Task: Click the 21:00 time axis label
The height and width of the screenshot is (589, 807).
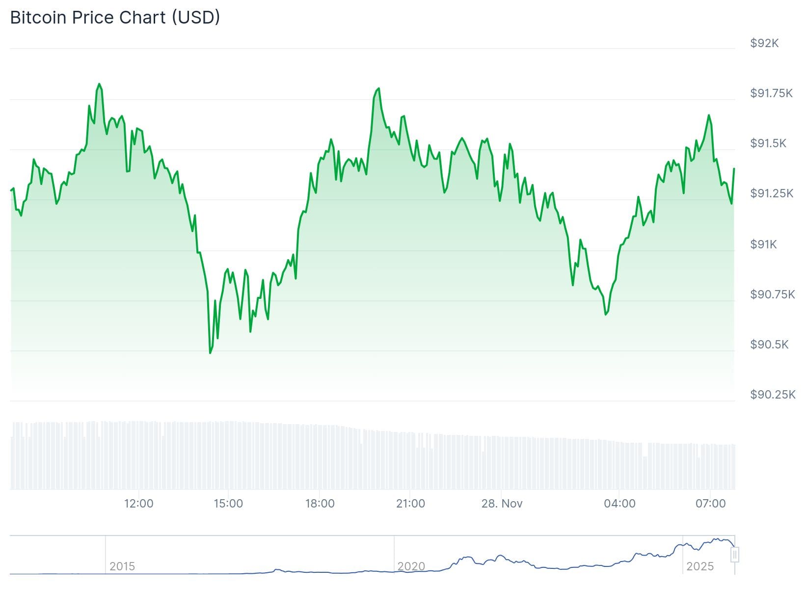Action: click(410, 504)
